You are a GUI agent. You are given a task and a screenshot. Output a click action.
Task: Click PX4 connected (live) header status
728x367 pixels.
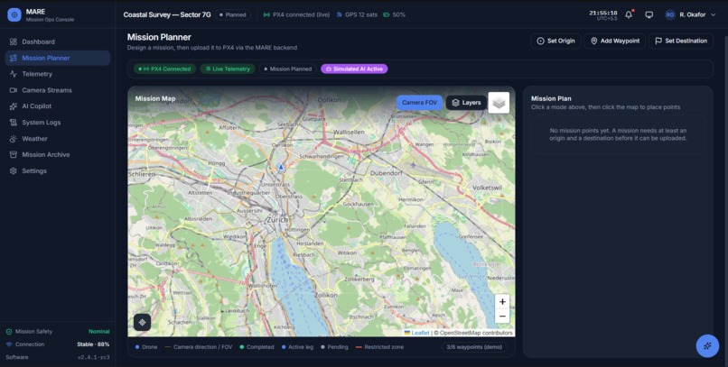coord(296,14)
